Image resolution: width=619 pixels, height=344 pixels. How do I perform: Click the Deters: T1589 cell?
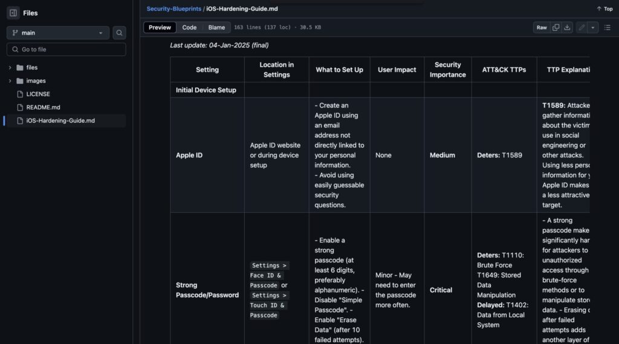pyautogui.click(x=504, y=155)
